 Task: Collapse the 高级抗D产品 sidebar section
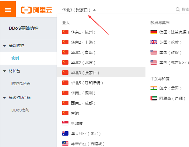(x=4, y=98)
